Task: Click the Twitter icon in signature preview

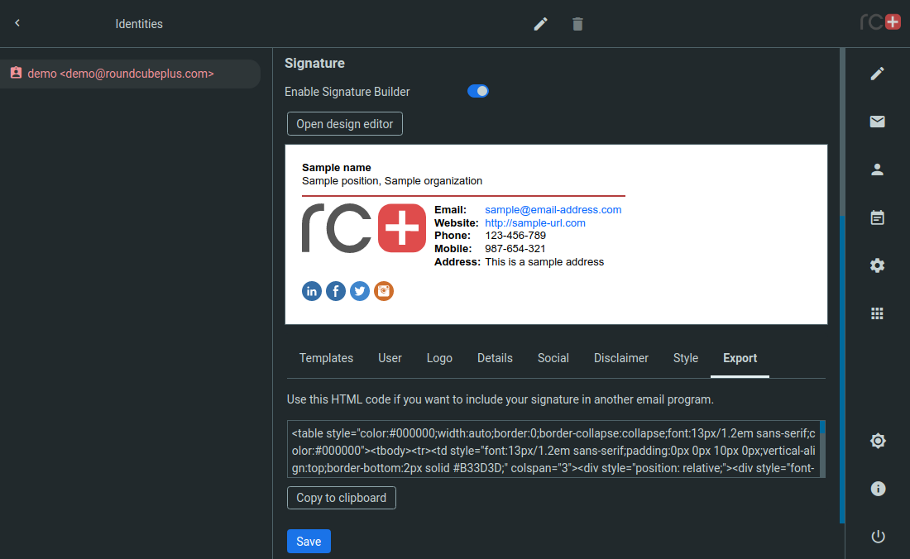Action: (x=360, y=291)
